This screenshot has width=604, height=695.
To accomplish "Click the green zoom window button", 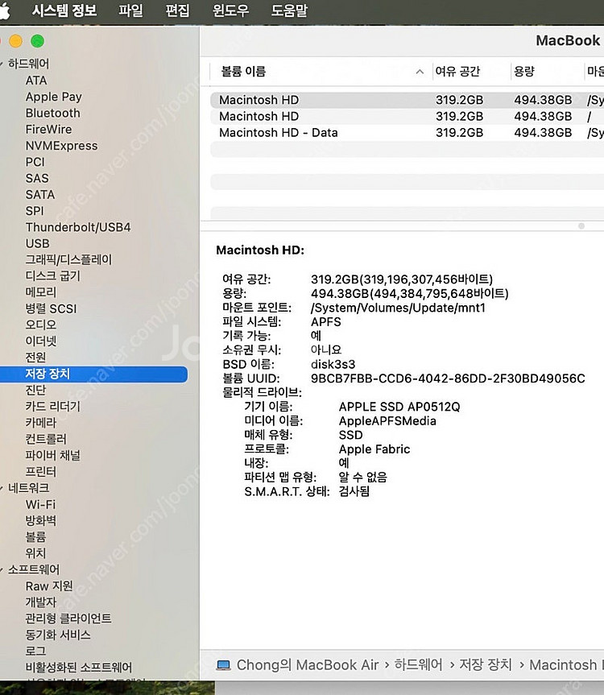I will (38, 41).
